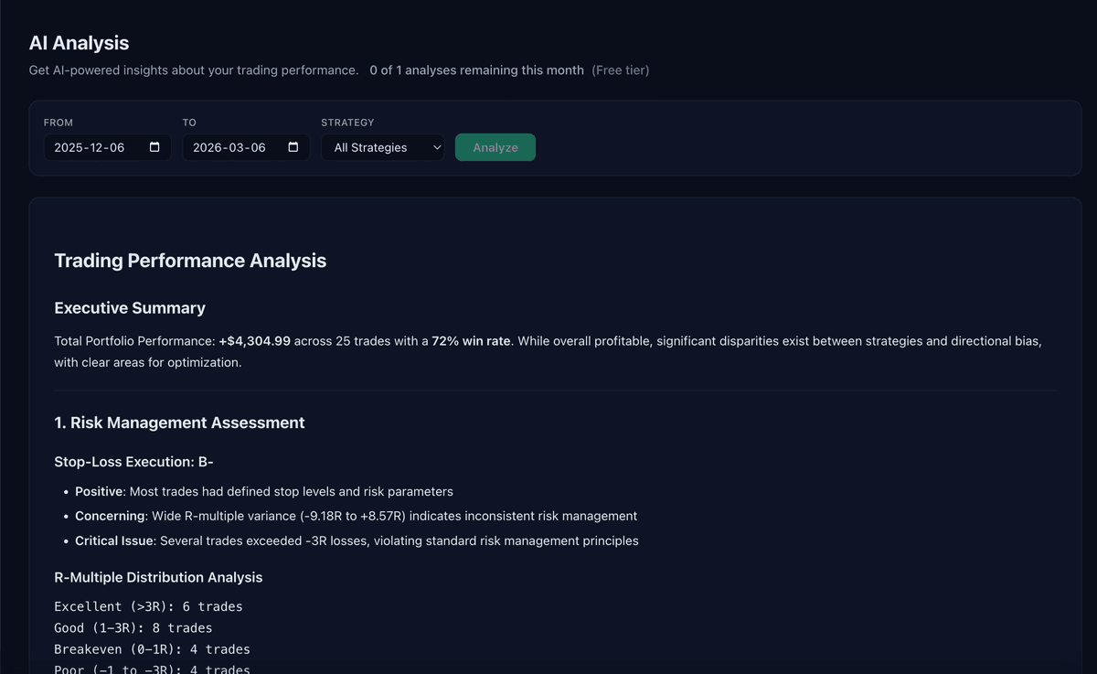Open the All Strategies dropdown
The height and width of the screenshot is (674, 1097).
(x=382, y=147)
